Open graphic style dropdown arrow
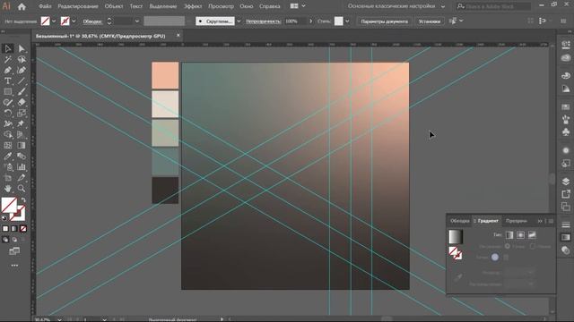This screenshot has width=574, height=322. pyautogui.click(x=347, y=21)
